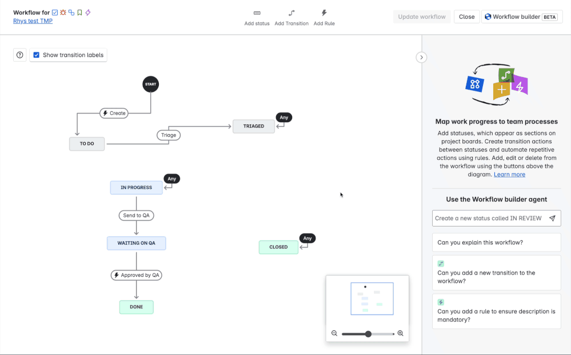This screenshot has height=355, width=571.
Task: Click the Add Transition icon
Action: click(x=292, y=13)
